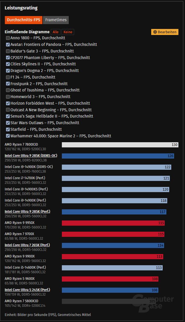
Task: Click the Leistungsrating heading
Action: 21,8
